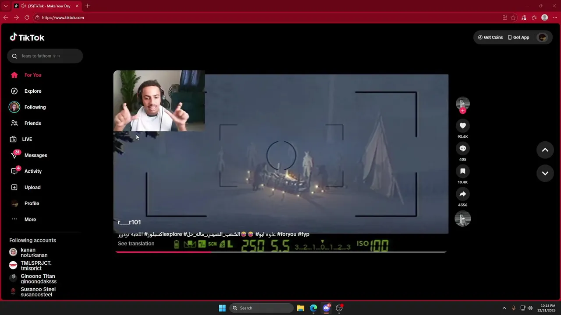Click the Following accounts heading
Screen dimensions: 561x315
point(33,240)
